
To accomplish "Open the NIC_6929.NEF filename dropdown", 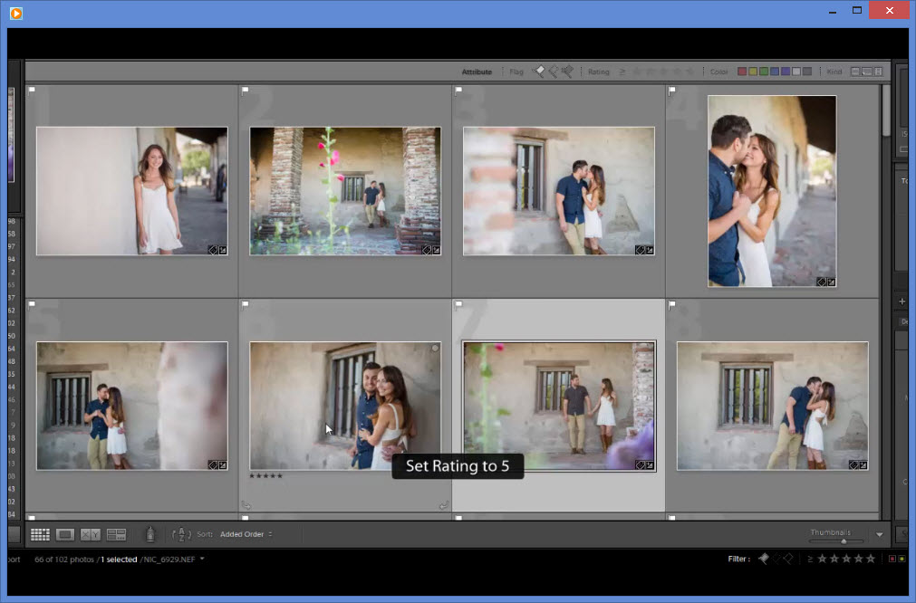I will (202, 559).
